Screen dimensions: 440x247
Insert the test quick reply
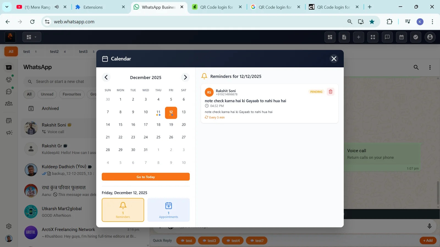pyautogui.click(x=186, y=241)
